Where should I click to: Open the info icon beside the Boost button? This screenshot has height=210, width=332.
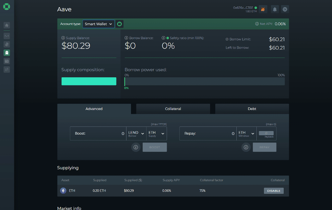[x=136, y=147]
